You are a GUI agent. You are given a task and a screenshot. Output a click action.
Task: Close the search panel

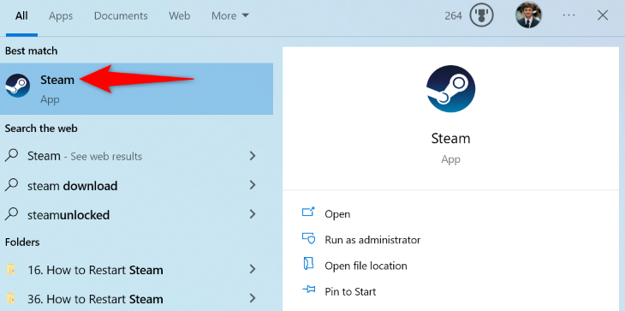point(602,15)
